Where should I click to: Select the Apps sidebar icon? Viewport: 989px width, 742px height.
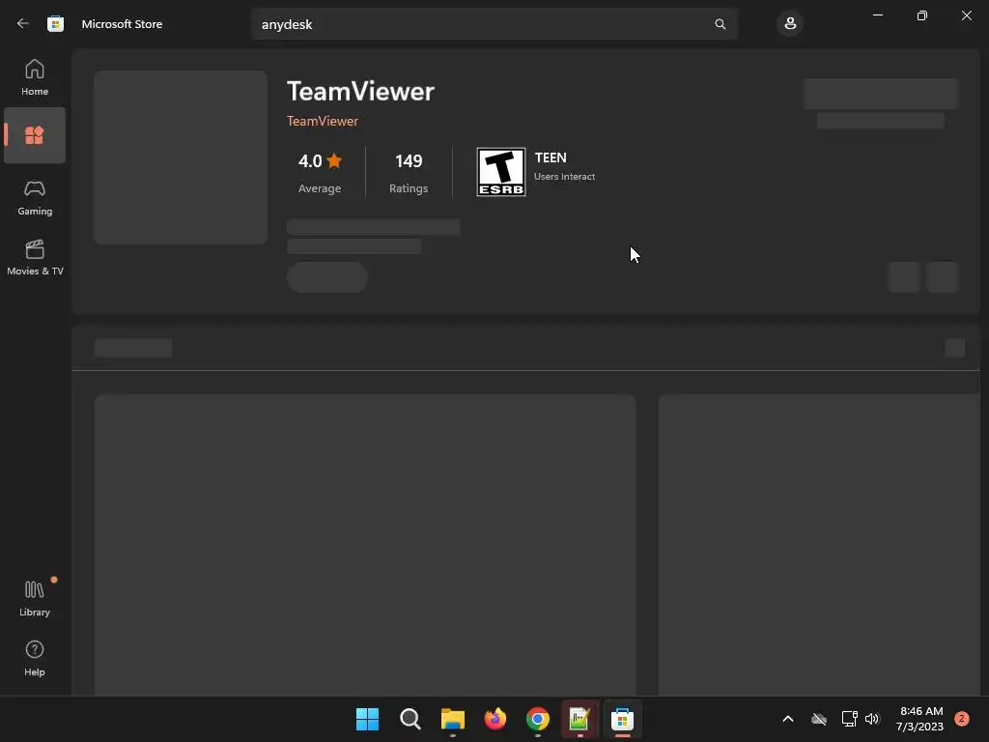point(35,135)
